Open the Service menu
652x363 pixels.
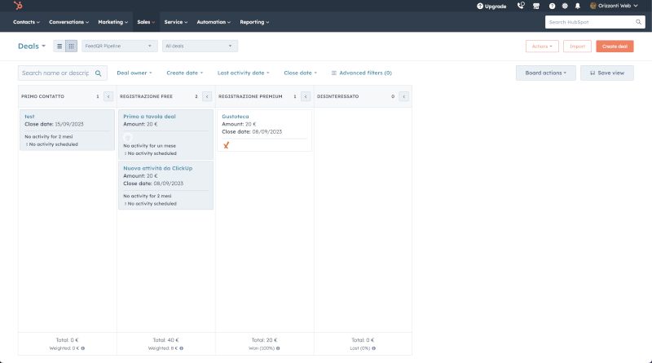pos(175,22)
